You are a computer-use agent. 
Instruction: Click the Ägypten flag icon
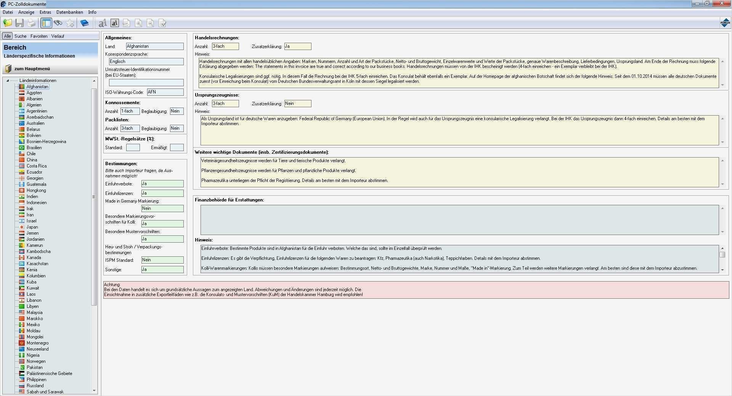(22, 93)
